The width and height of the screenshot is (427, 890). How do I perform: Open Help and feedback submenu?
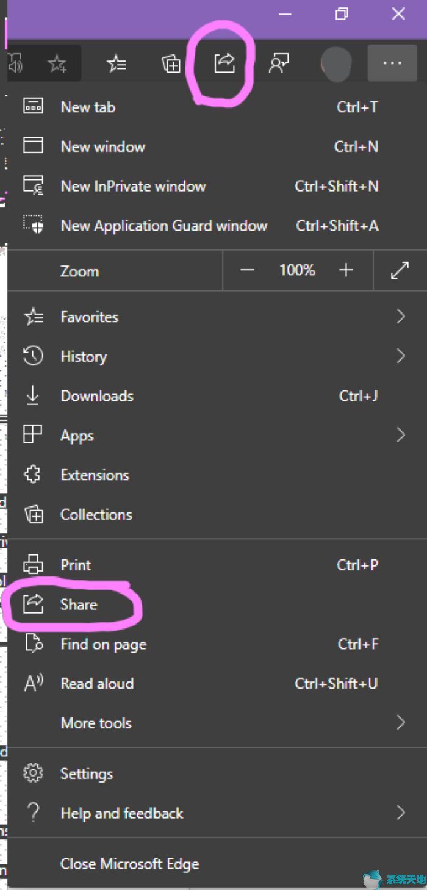217,813
